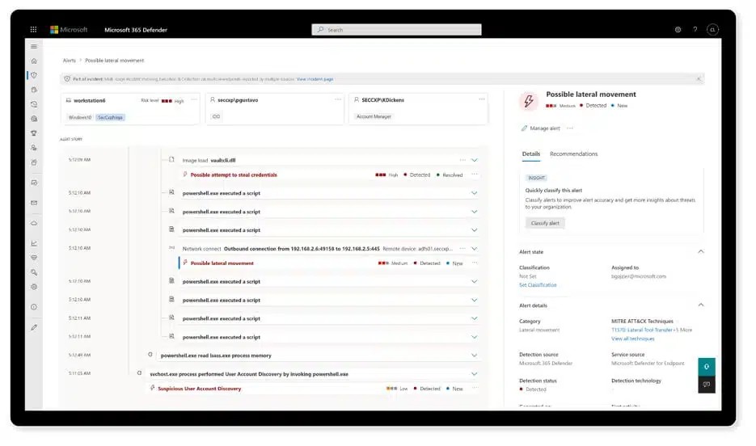Screen dimensions: 756x446
Task: Collapse the Alert state section
Action: click(701, 251)
